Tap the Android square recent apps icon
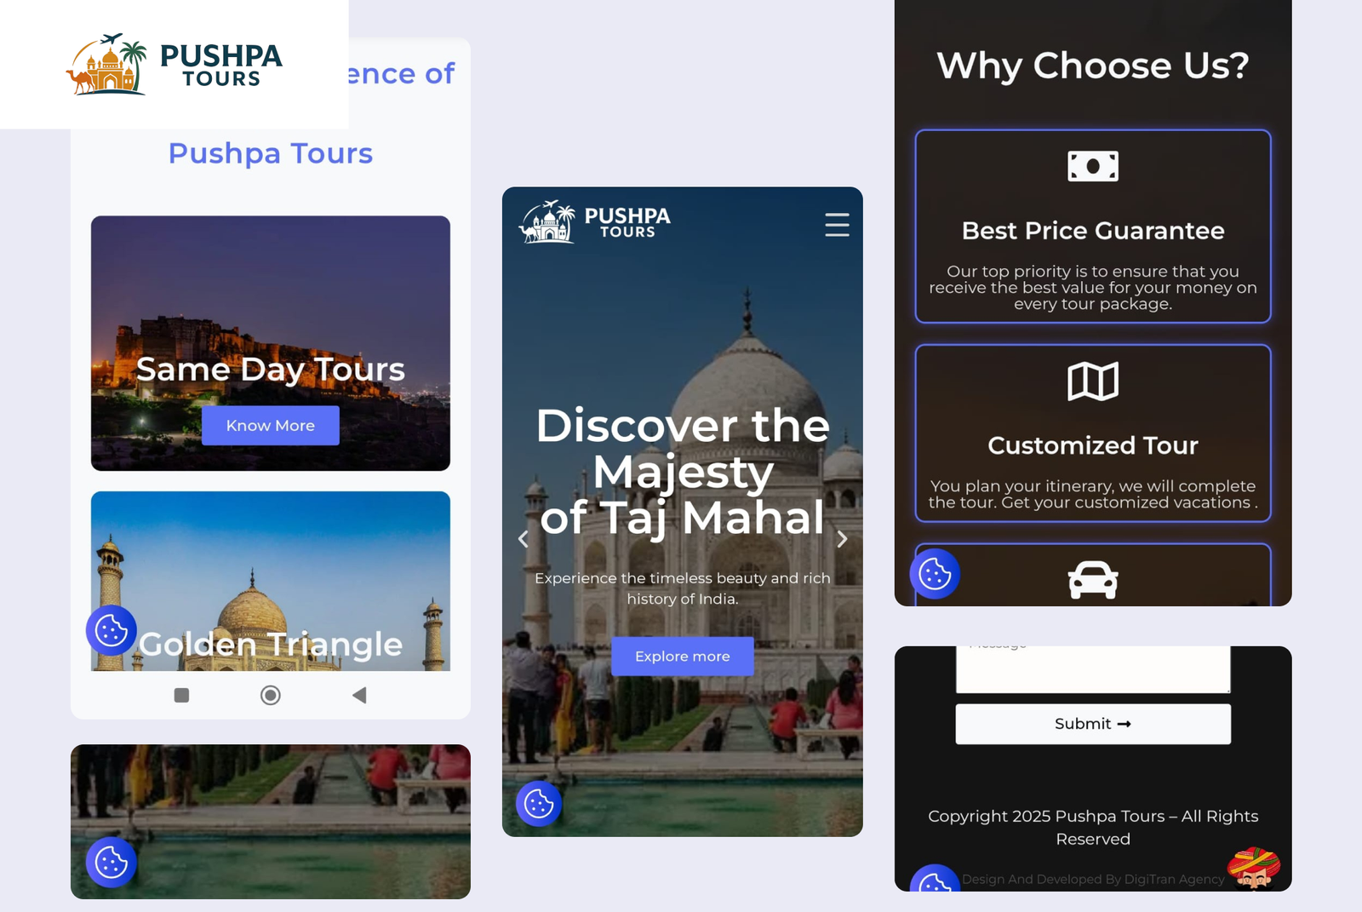Viewport: 1362px width, 912px height. [181, 695]
